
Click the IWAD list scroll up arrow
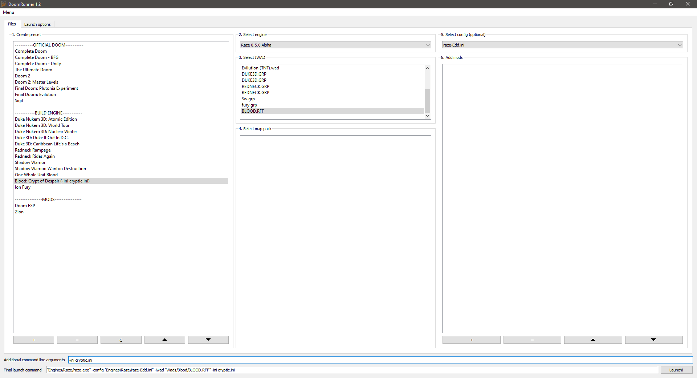[x=428, y=68]
